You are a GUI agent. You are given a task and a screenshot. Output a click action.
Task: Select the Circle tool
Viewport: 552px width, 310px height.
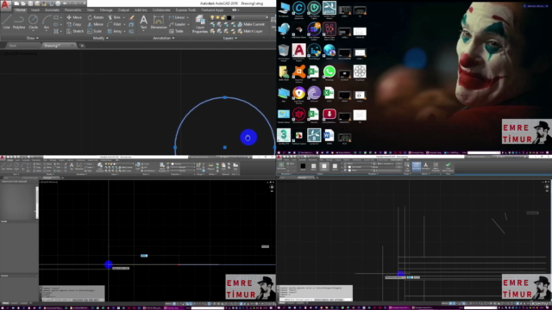[33, 22]
